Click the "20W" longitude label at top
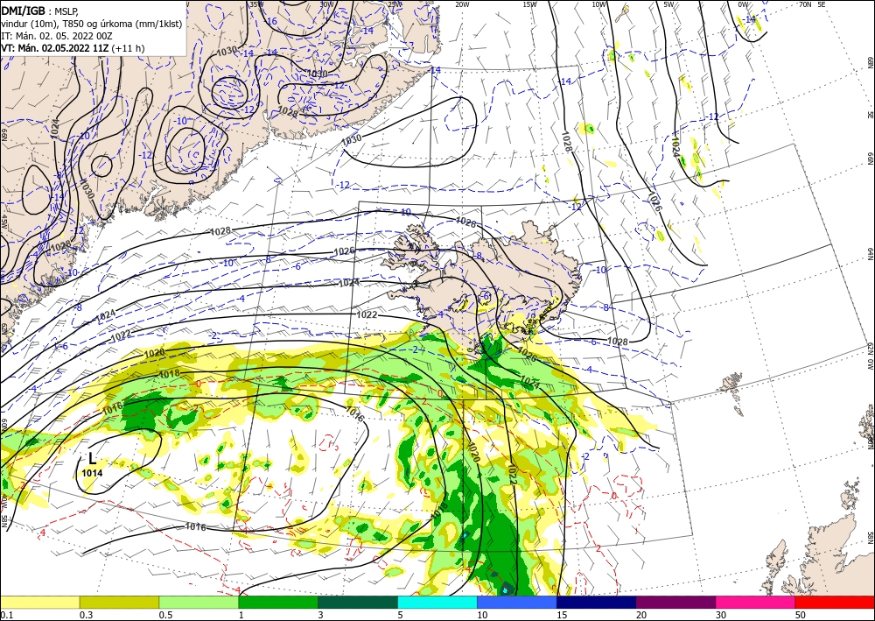The height and width of the screenshot is (621, 875). tap(461, 4)
